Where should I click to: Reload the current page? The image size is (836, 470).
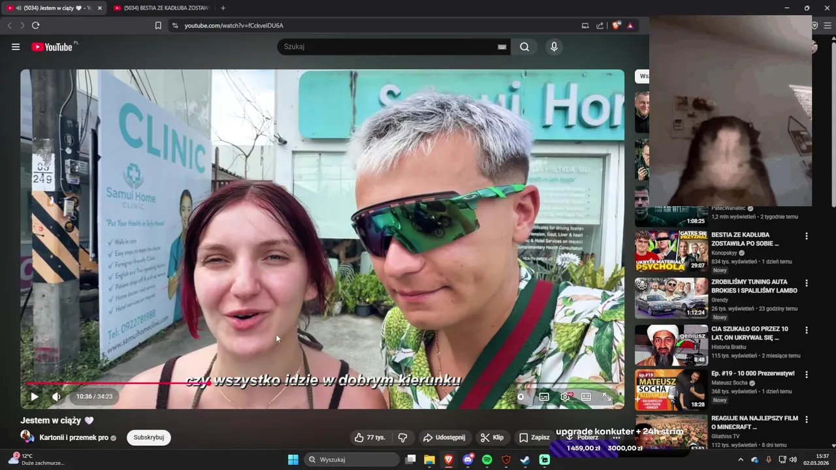point(35,25)
